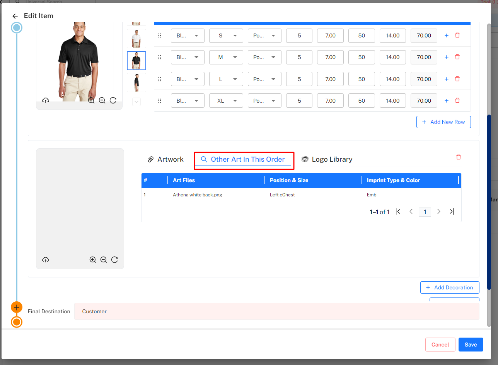This screenshot has width=498, height=365.
Task: Click the Final Destination Customer field
Action: [x=277, y=311]
